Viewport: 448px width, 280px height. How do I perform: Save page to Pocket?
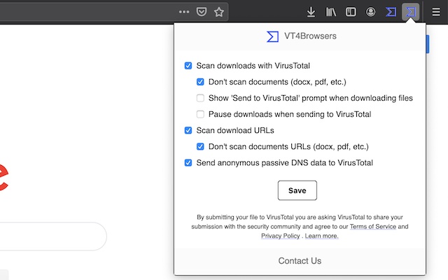[202, 12]
